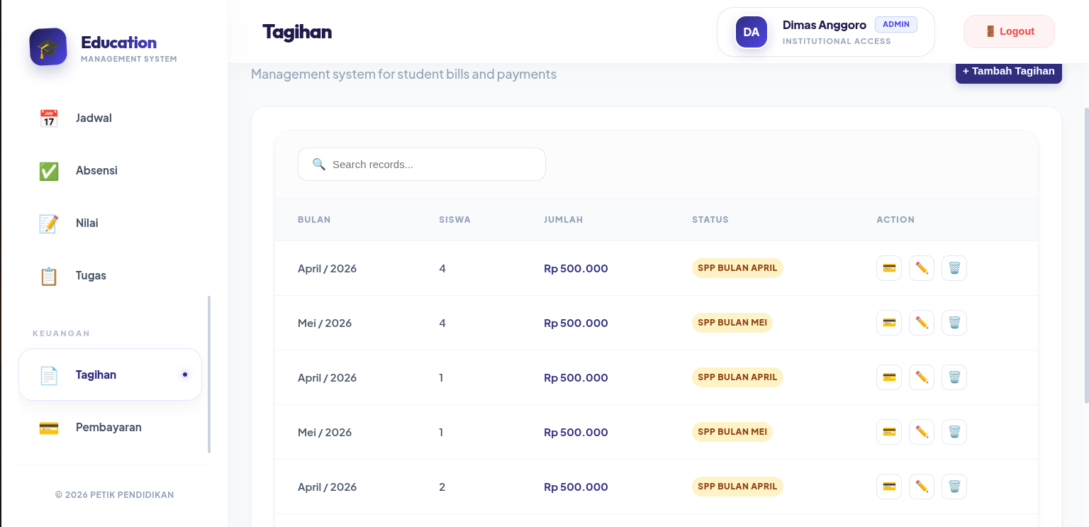Edit the Mei / 2026 bill for siswa 1

(x=922, y=432)
